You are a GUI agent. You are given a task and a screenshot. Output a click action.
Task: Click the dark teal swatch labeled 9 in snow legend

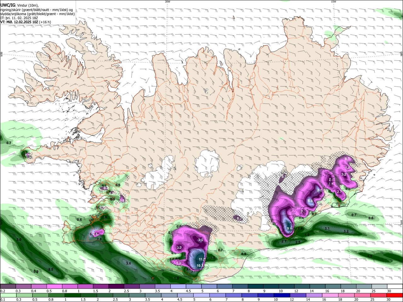tap(271, 286)
